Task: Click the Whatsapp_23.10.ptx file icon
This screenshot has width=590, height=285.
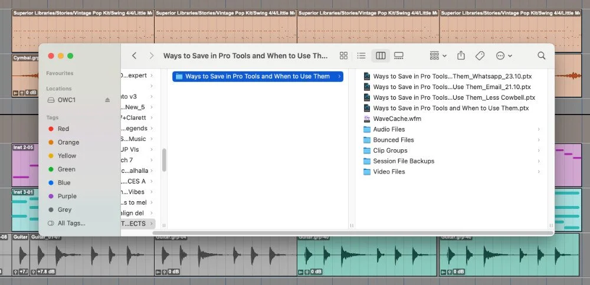Action: [x=367, y=77]
